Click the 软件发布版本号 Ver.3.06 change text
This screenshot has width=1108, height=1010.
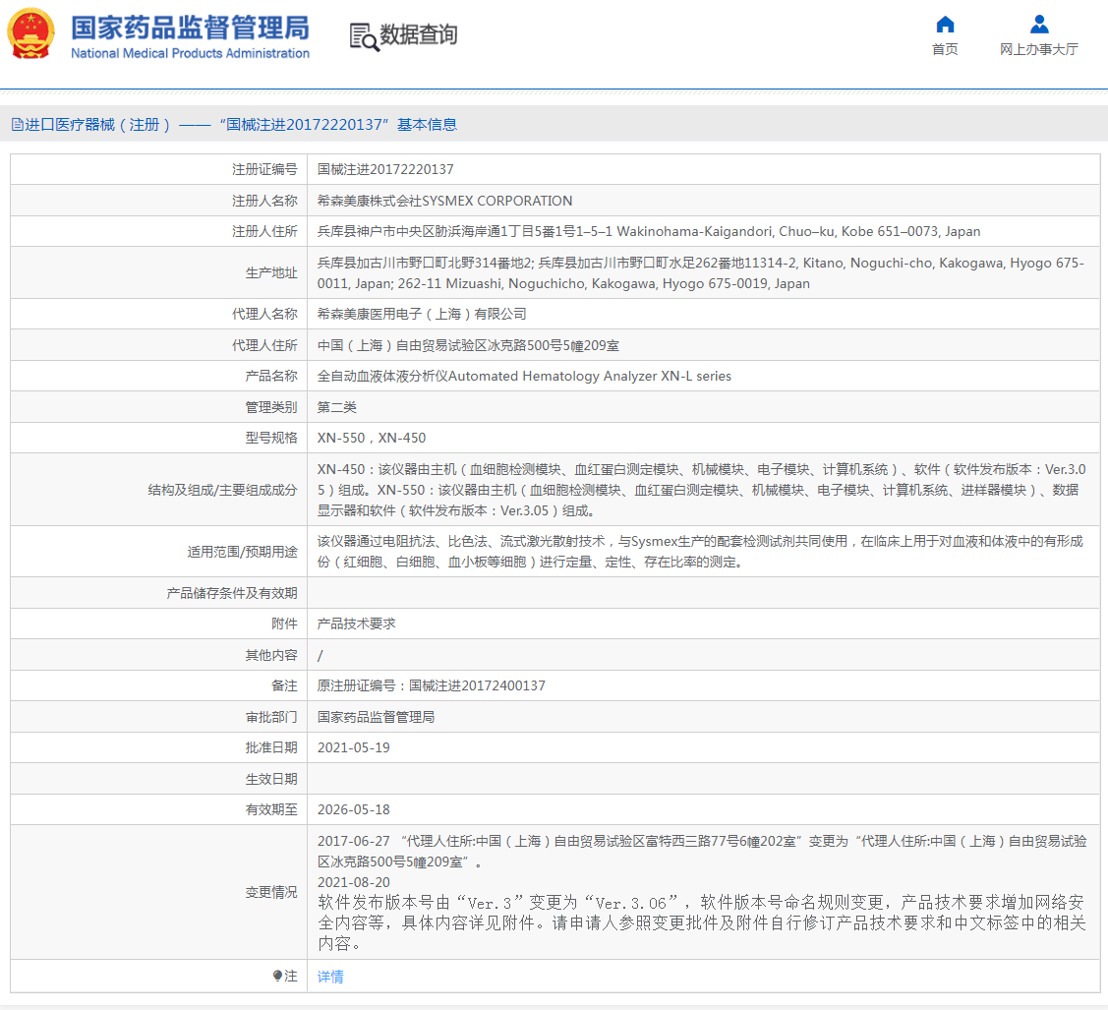(702, 923)
